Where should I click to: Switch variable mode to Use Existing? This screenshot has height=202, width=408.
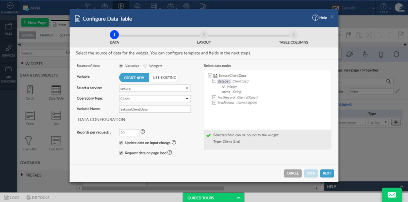164,78
